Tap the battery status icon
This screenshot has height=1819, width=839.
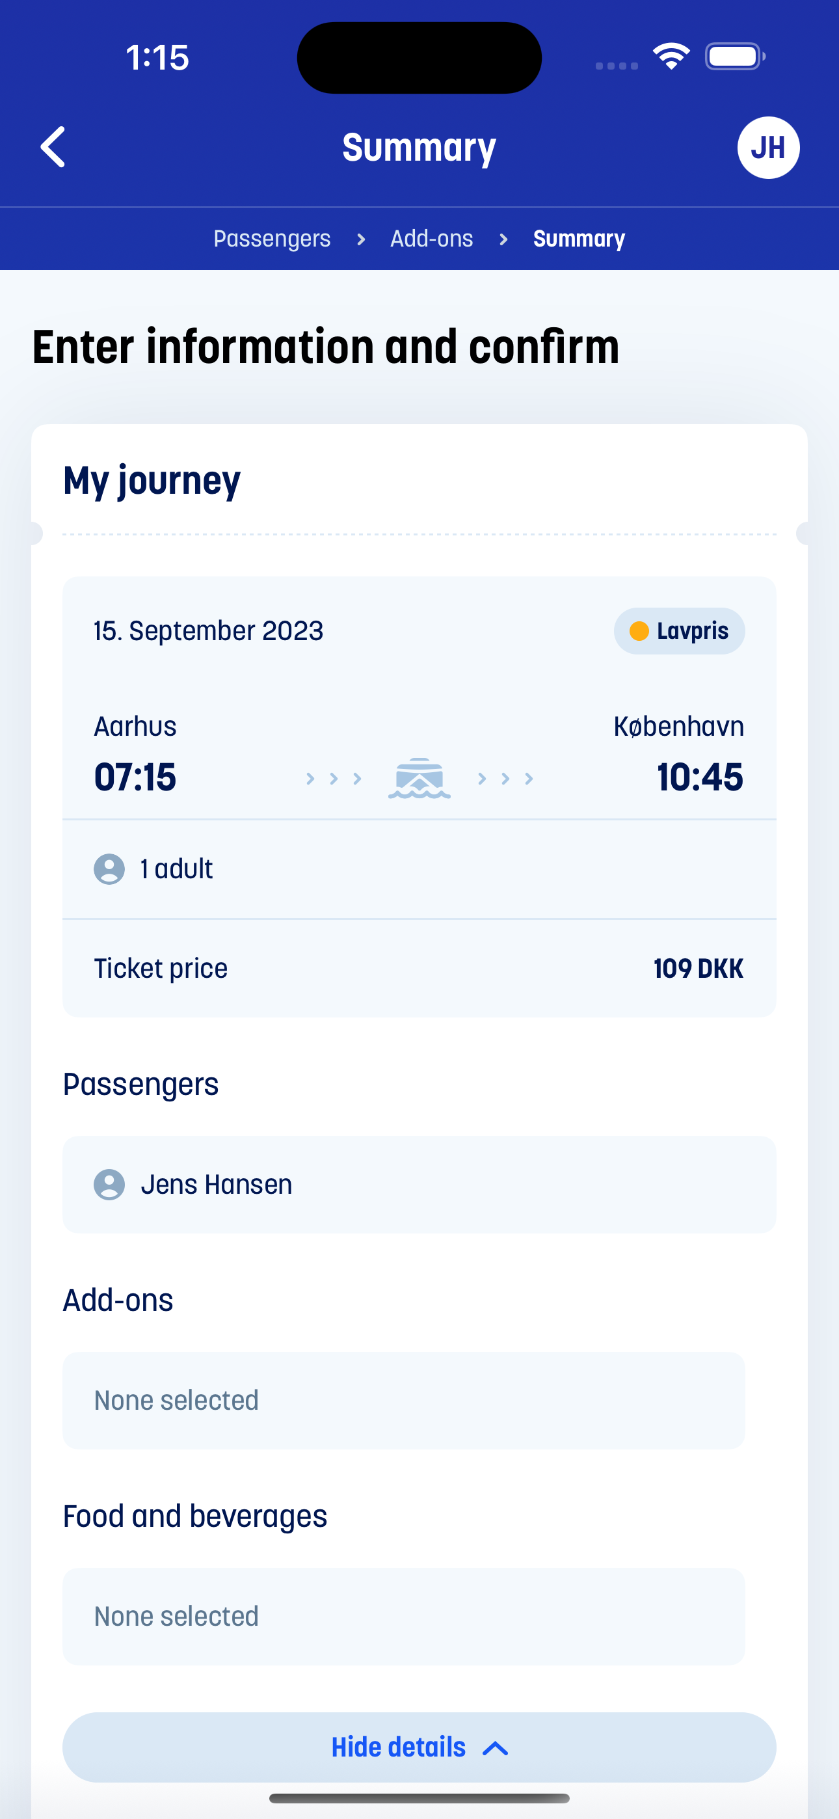pos(735,57)
